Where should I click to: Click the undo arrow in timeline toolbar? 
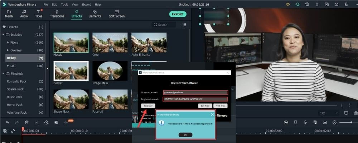pos(7,122)
